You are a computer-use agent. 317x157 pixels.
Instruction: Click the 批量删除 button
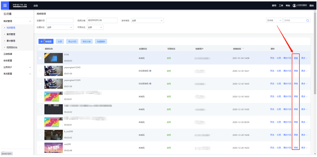101,41
